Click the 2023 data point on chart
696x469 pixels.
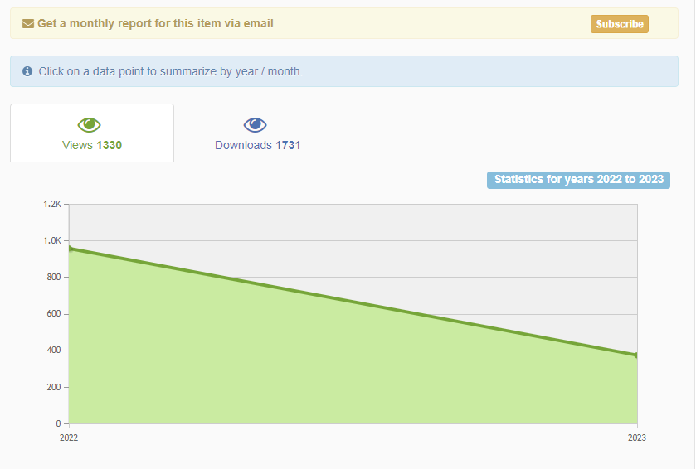[x=636, y=355]
